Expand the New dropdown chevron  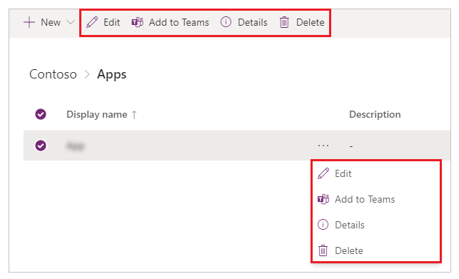coord(71,22)
